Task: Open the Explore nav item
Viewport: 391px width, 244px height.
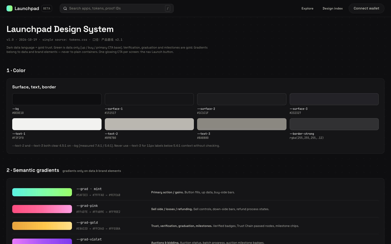Action: click(307, 8)
